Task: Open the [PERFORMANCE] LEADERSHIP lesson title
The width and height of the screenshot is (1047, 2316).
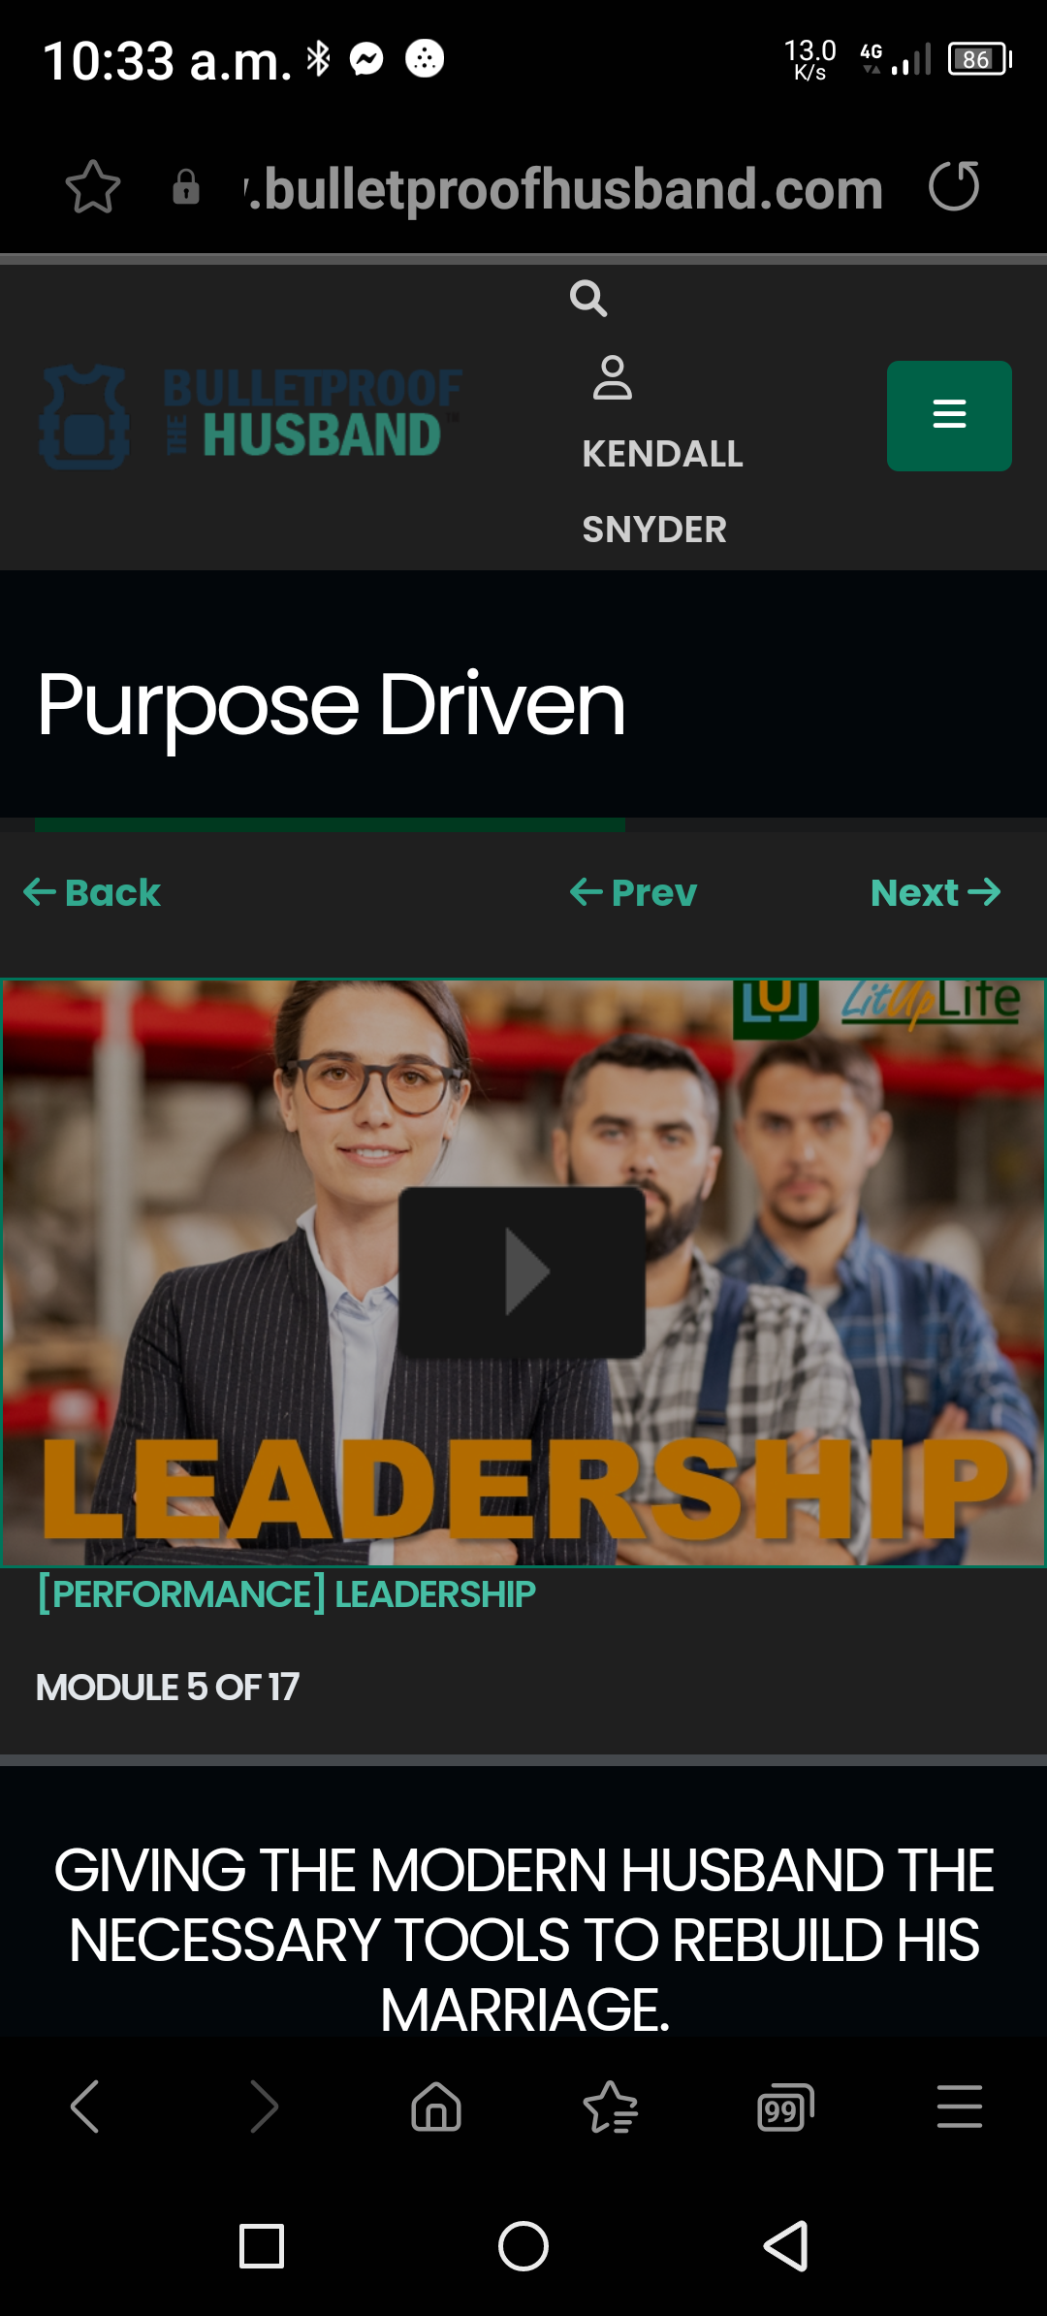Action: [x=286, y=1594]
